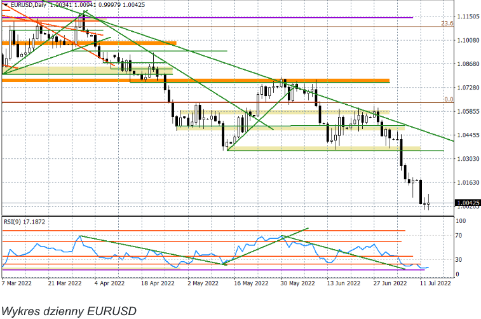Click the 23.6 Fibonacci level label
The height and width of the screenshot is (319, 481).
pos(446,23)
